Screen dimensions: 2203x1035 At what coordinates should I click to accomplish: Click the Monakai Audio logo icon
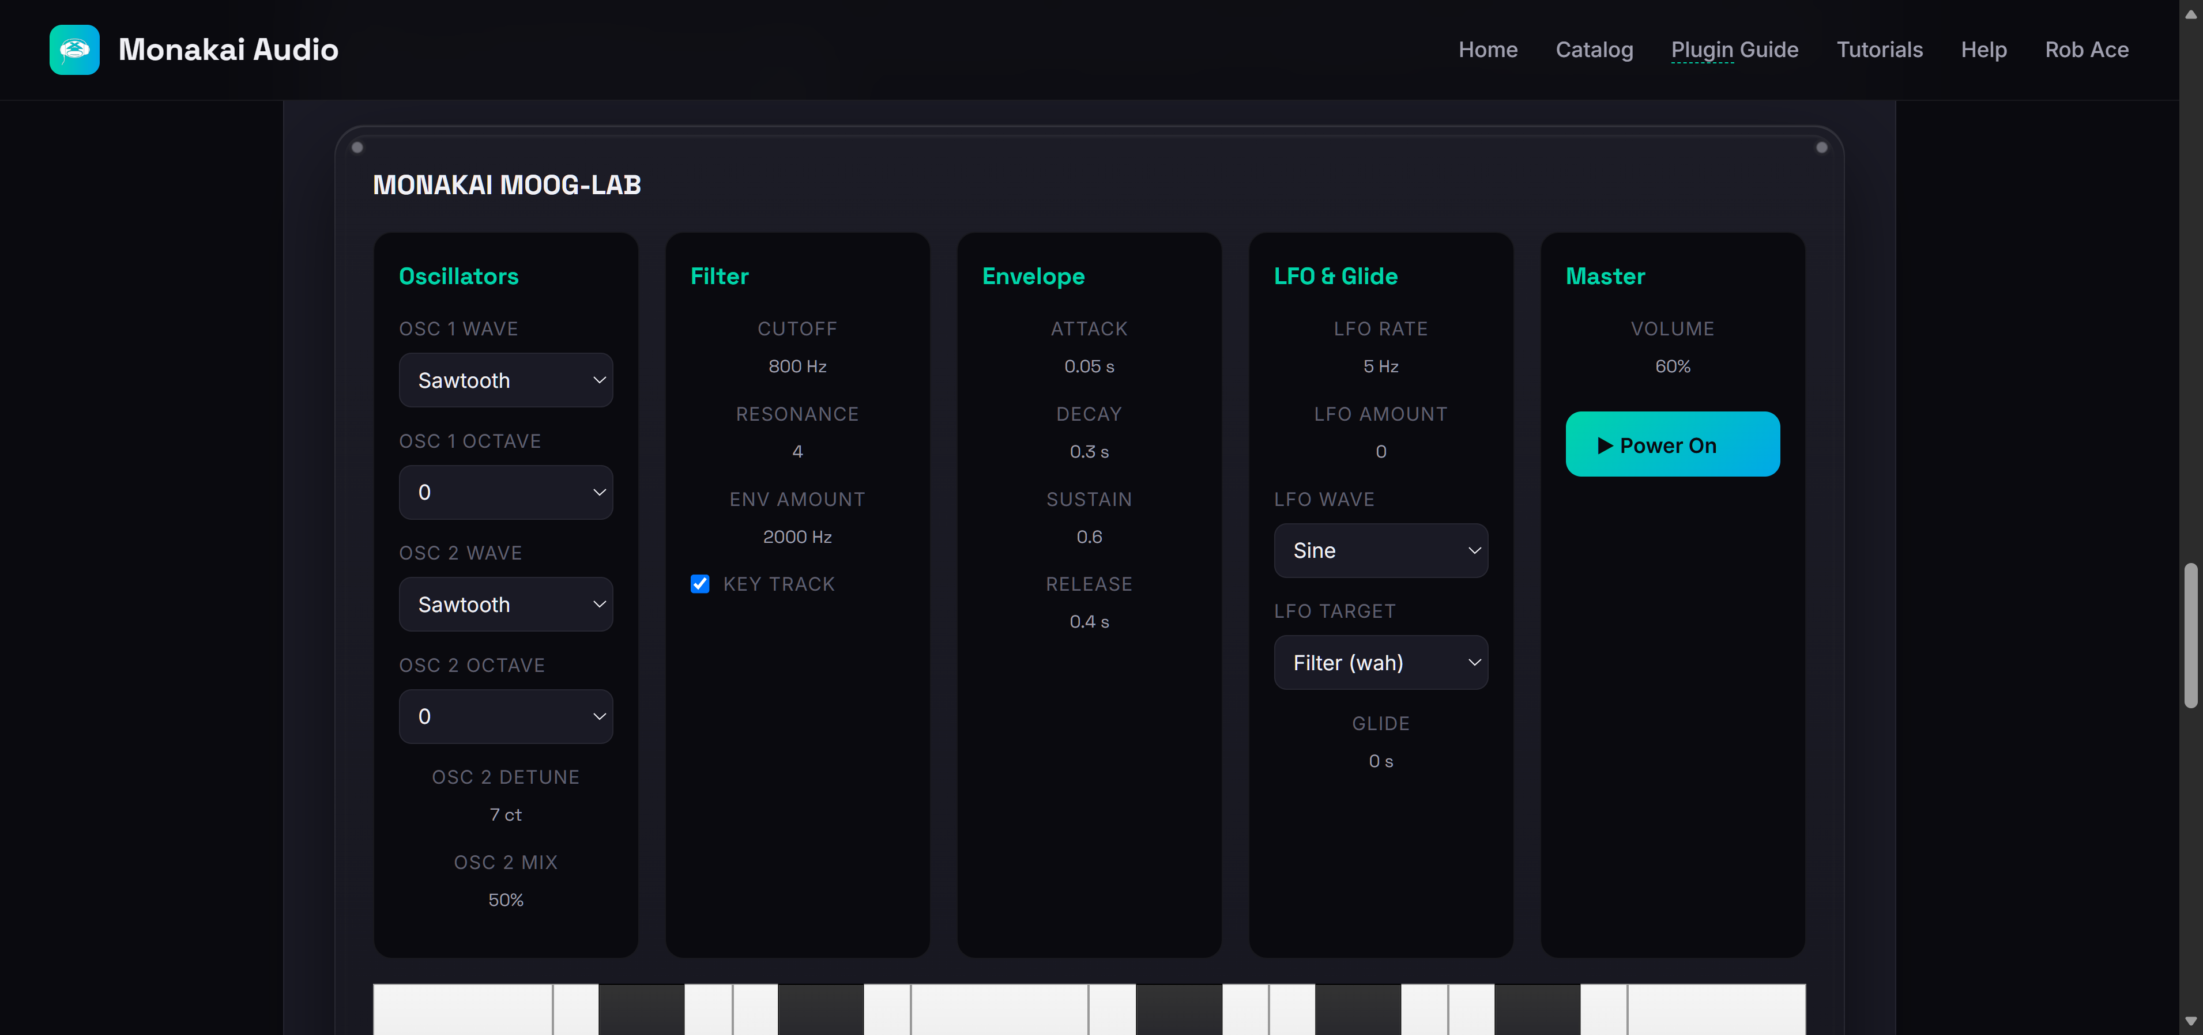click(x=74, y=50)
